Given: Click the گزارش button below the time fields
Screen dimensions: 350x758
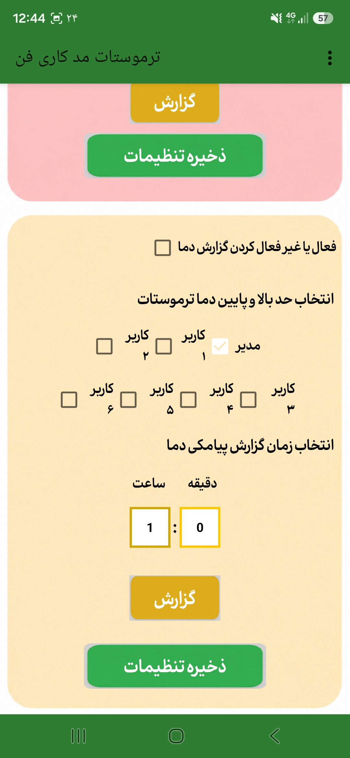Looking at the screenshot, I should [175, 598].
